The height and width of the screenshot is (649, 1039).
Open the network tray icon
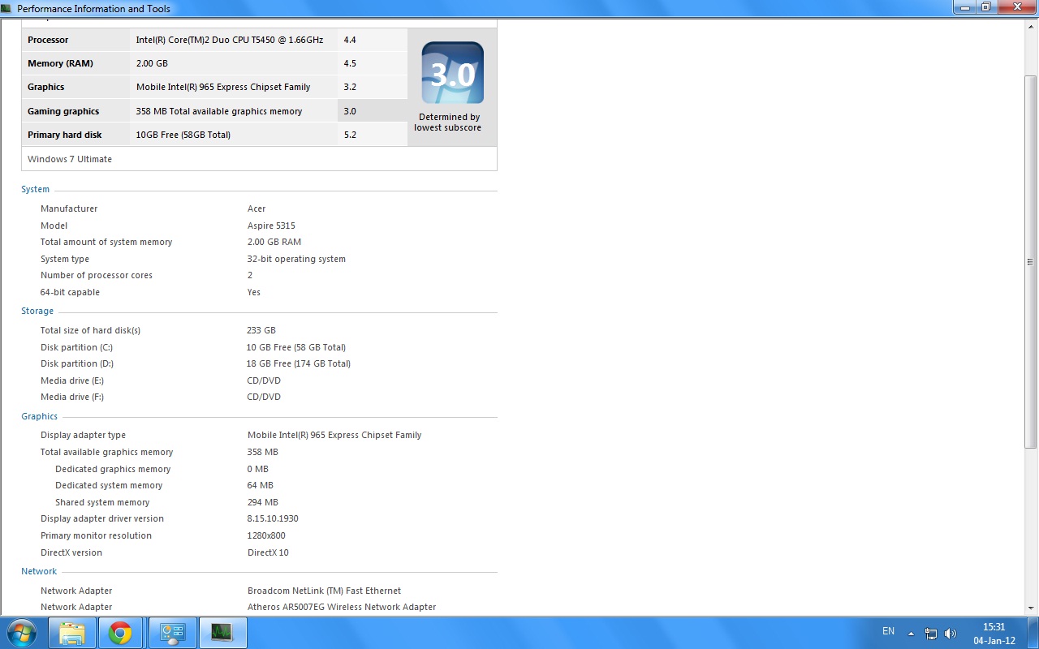tap(931, 634)
